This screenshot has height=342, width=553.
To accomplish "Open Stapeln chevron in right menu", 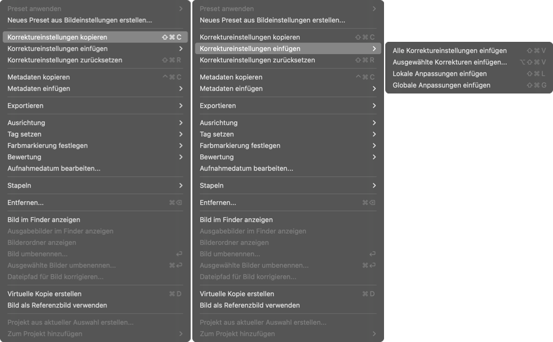I will [374, 186].
